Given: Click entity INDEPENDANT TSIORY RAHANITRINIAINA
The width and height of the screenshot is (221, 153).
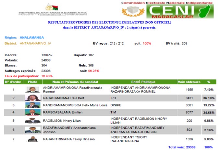Looking at the screenshot, I should click(x=129, y=139).
